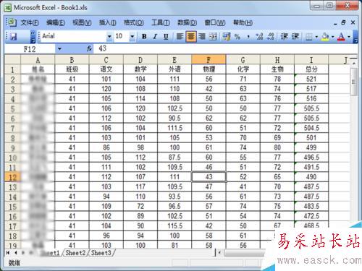This screenshot has width=362, height=271.
Task: Open the 格式(O) menu
Action: 134,23
